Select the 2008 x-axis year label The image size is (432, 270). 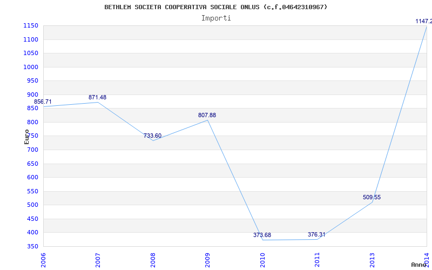153,260
